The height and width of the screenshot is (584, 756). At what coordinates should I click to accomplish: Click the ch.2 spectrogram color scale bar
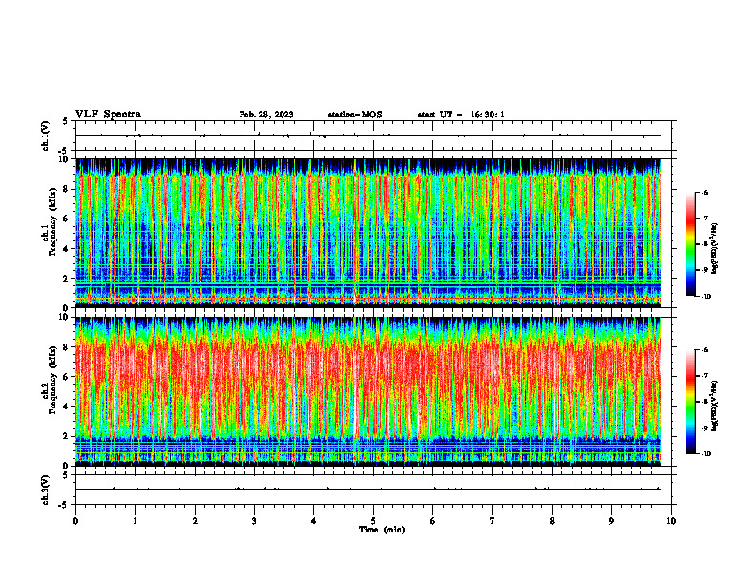click(690, 402)
